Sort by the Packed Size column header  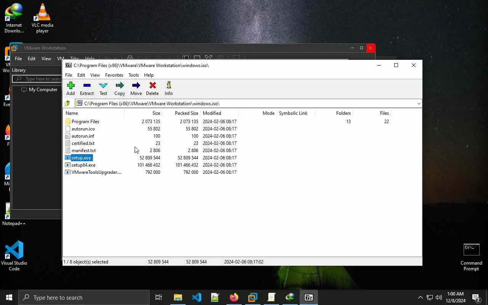(181, 113)
